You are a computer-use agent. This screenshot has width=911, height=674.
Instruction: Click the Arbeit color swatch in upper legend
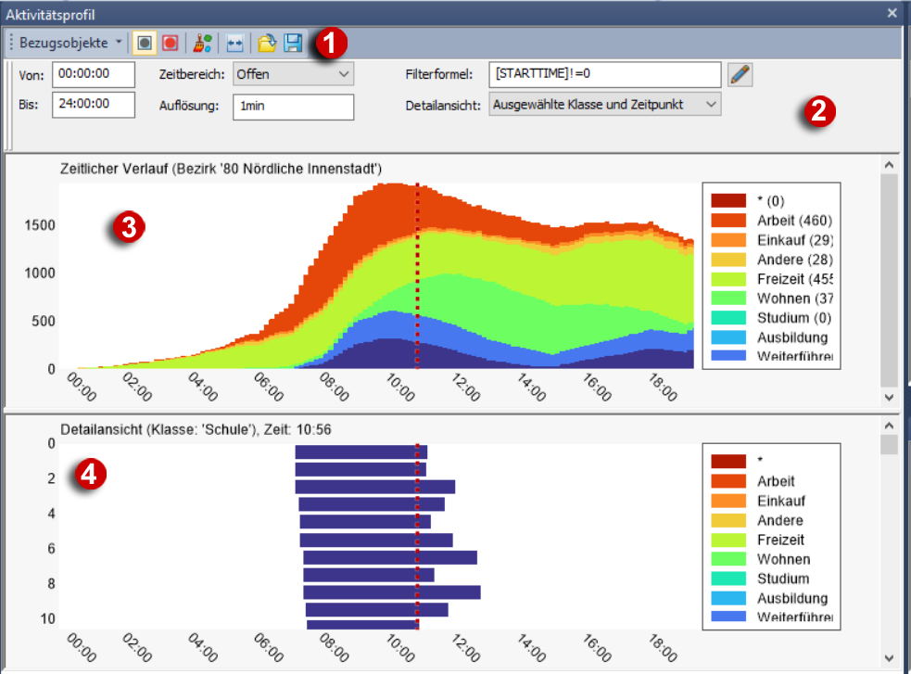pos(728,221)
